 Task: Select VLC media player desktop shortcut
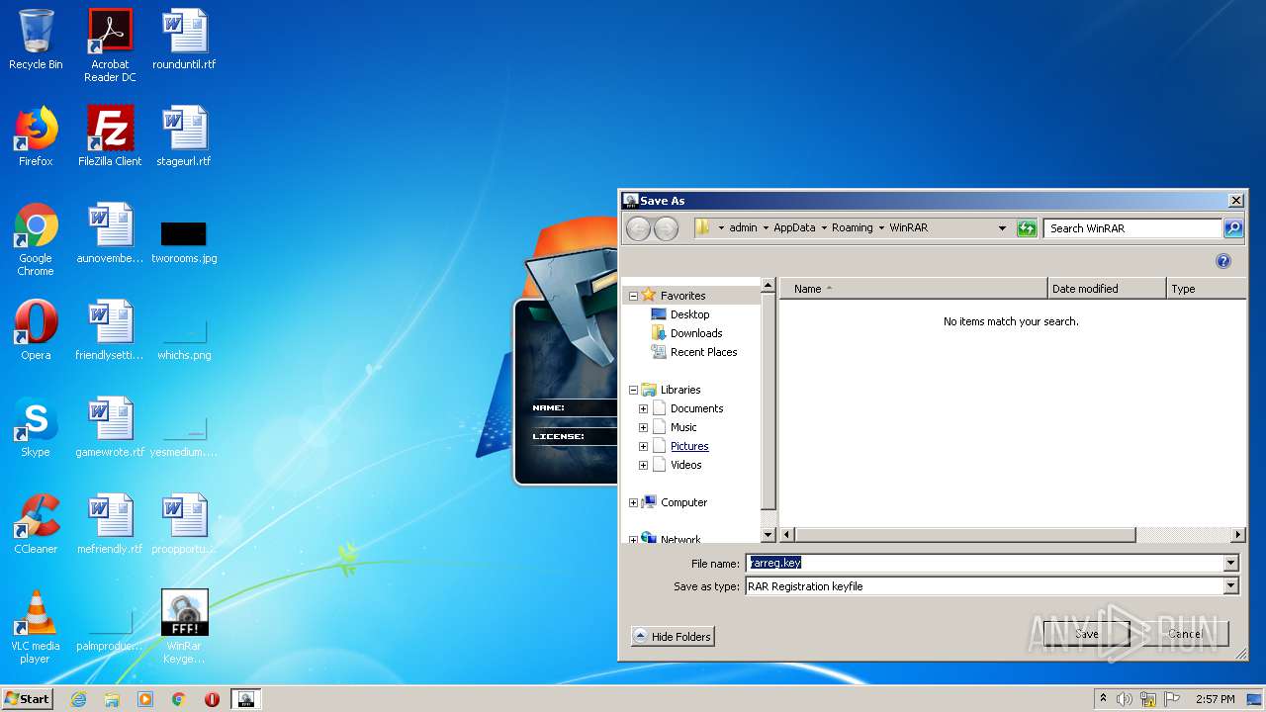coord(36,627)
